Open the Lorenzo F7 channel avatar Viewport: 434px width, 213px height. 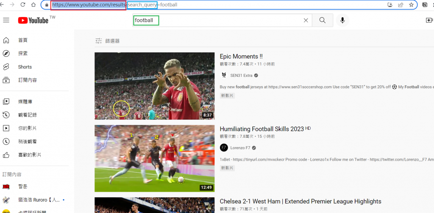(x=224, y=147)
